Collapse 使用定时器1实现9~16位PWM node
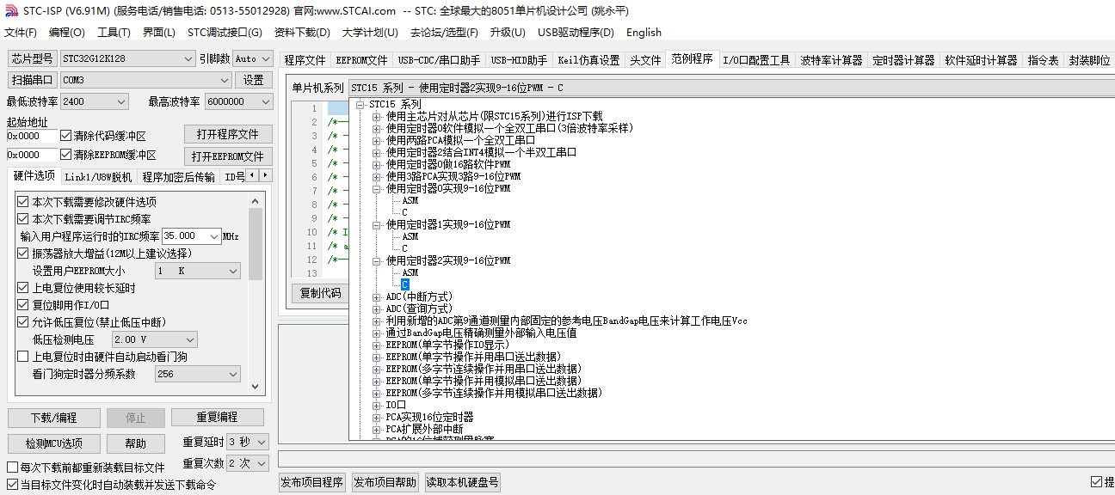Viewport: 1115px width, 495px height. 376,224
